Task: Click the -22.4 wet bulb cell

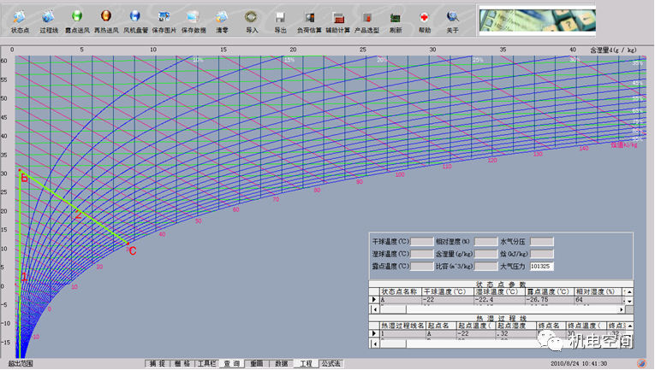Action: pyautogui.click(x=500, y=300)
